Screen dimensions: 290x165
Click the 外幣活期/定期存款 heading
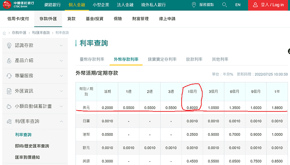[97, 73]
